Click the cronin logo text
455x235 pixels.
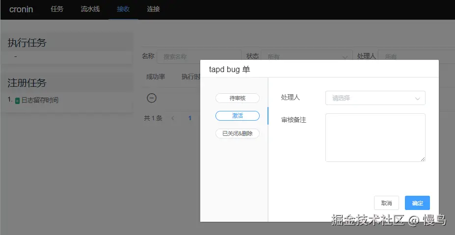tap(21, 9)
